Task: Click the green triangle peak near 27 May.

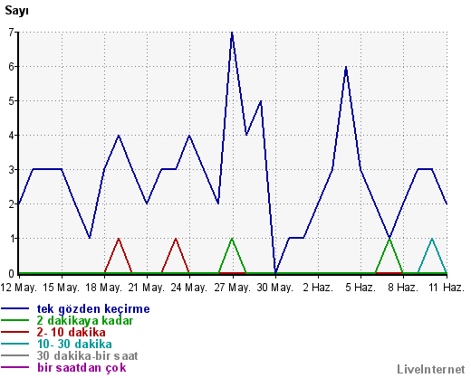Action: point(232,239)
